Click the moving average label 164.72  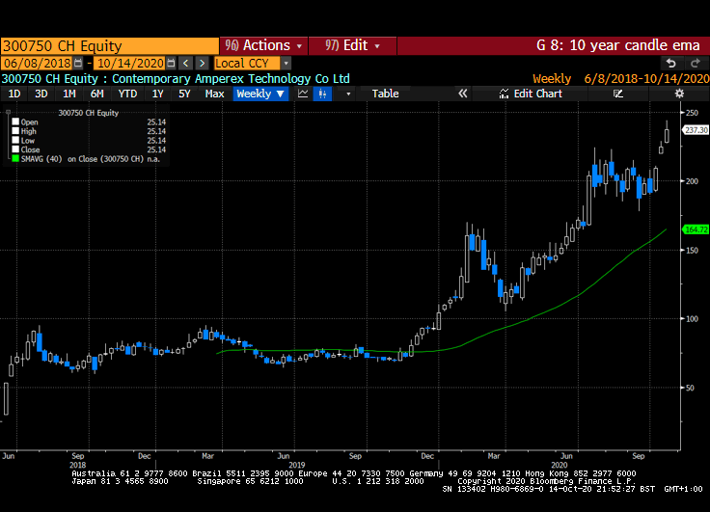[696, 229]
